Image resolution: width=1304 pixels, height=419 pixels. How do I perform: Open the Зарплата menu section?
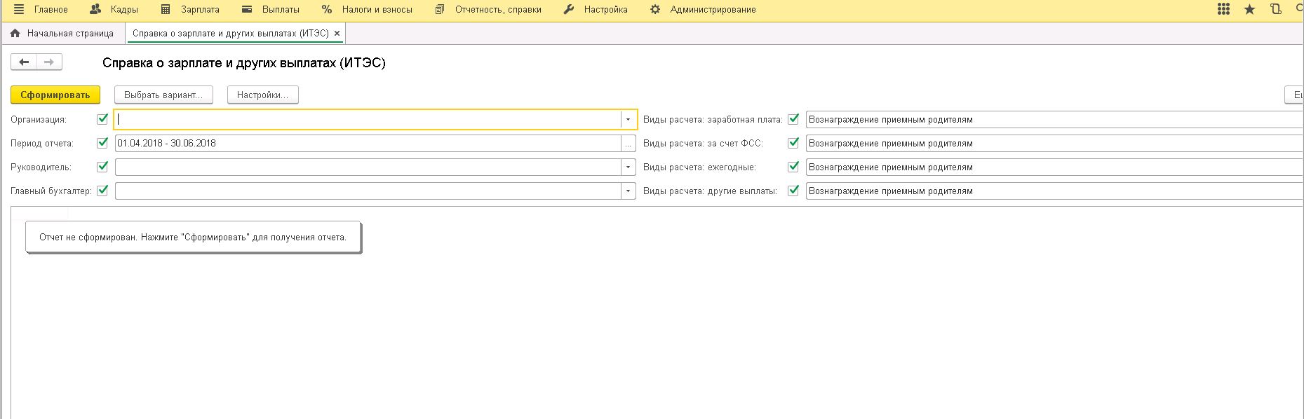200,10
